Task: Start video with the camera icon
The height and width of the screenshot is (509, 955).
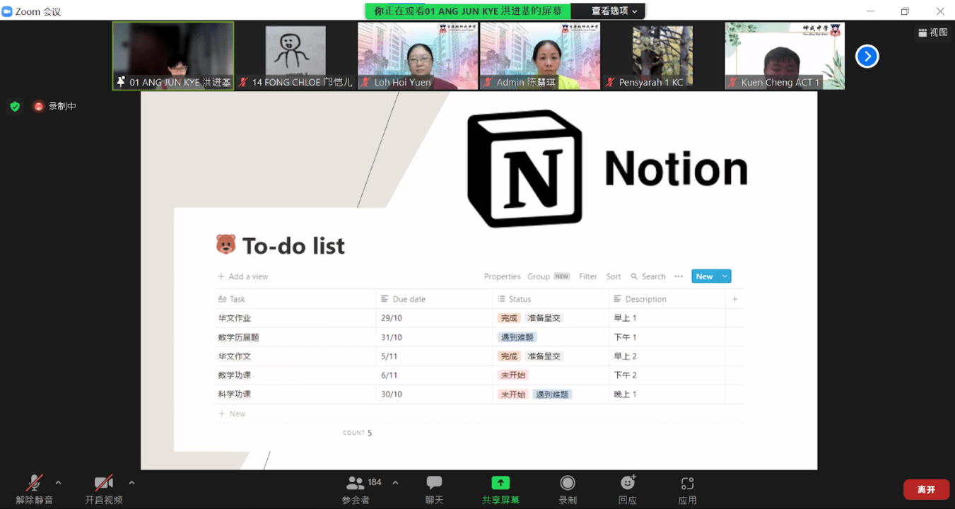Action: tap(104, 483)
